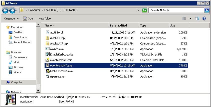Click the Desktop icon in sidebar
The image size is (211, 107).
11,32
